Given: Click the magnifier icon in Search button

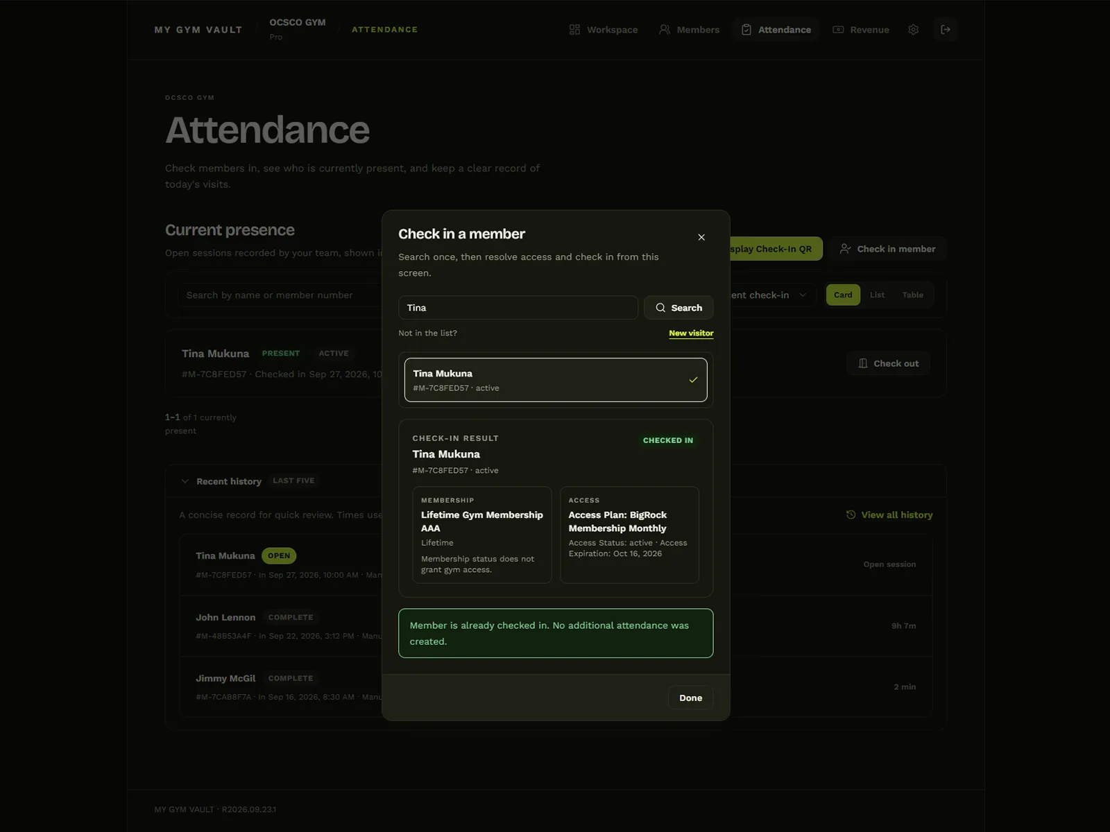Looking at the screenshot, I should (x=660, y=308).
